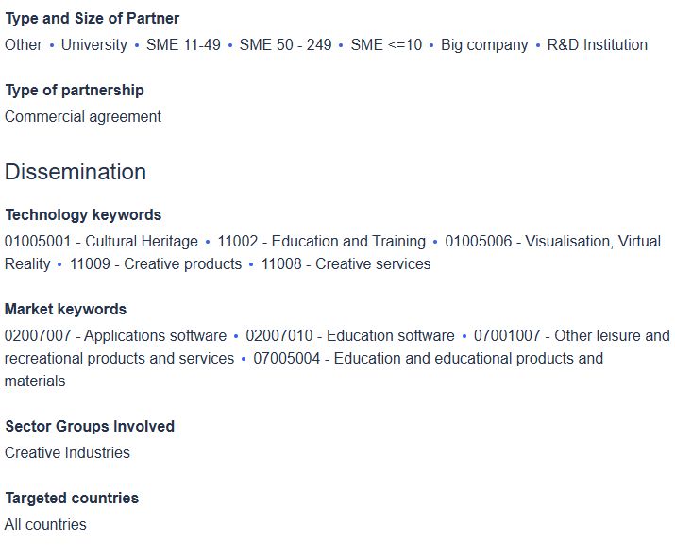Click the 'Type and Size of Partner' heading
Image resolution: width=675 pixels, height=559 pixels.
[92, 18]
